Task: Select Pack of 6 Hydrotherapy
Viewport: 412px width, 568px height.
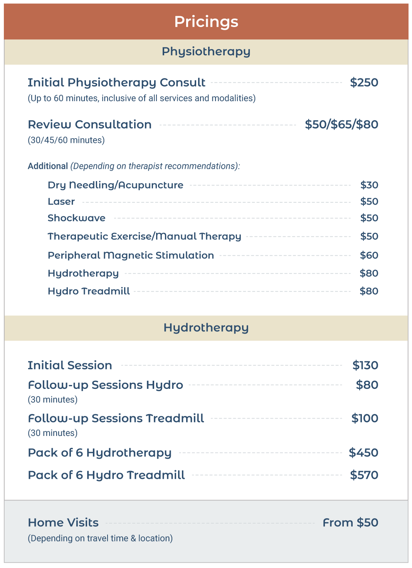Action: [100, 453]
